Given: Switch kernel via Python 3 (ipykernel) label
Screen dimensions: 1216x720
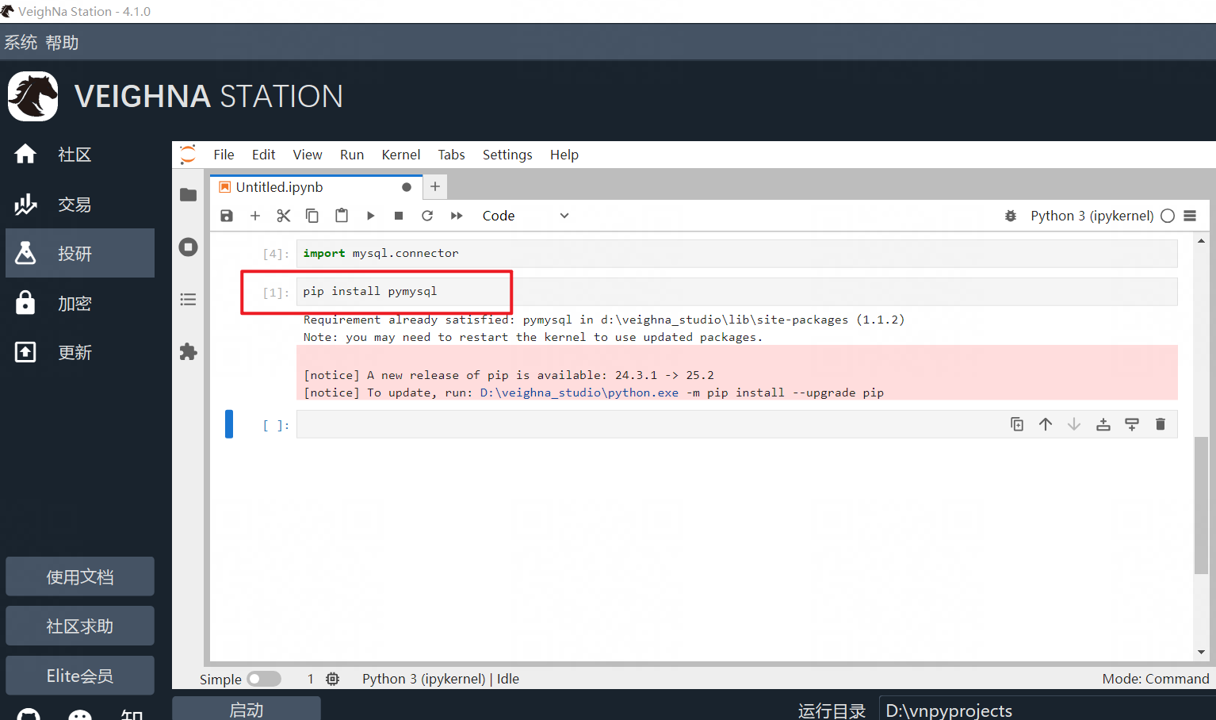Looking at the screenshot, I should click(1092, 216).
